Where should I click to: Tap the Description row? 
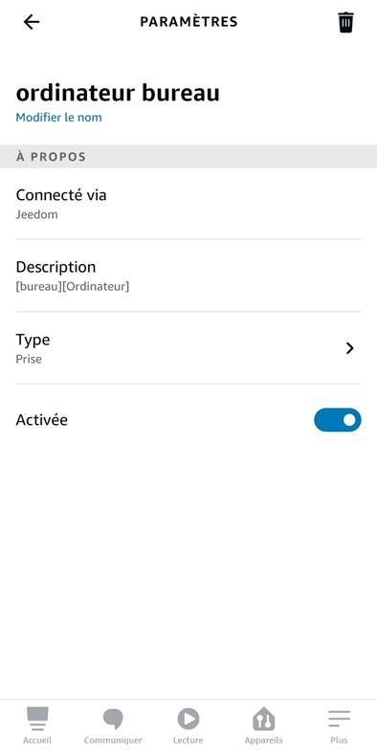188,276
